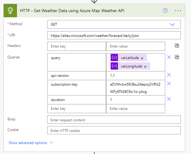Edit the duration key cell
Viewport: 191px width, 154px height.
(x=76, y=100)
